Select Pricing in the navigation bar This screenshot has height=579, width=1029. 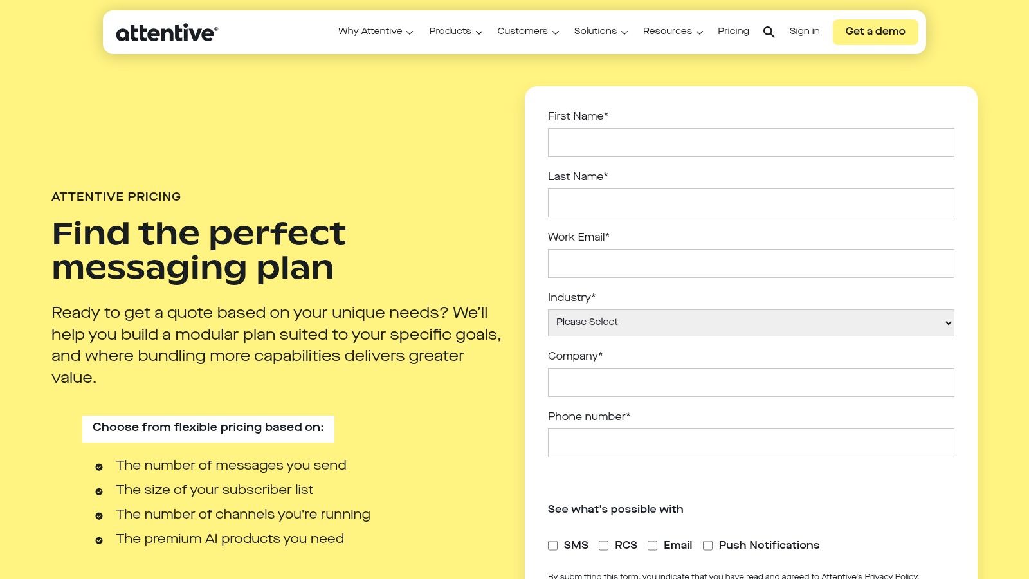pyautogui.click(x=733, y=32)
